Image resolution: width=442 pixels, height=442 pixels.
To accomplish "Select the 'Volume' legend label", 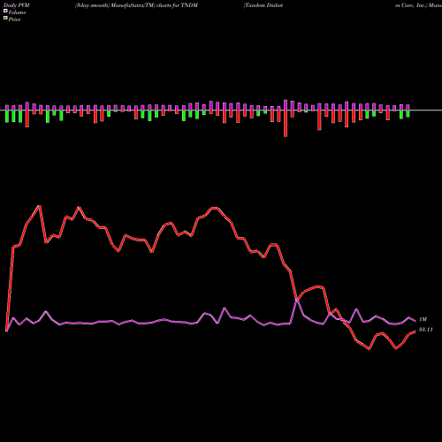I will [17, 12].
